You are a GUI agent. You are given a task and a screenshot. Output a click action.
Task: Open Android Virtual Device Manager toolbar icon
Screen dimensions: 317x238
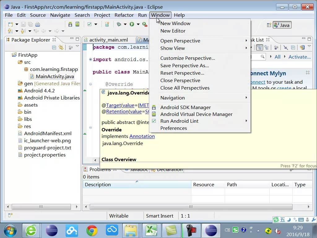click(77, 24)
